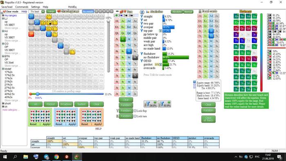The height and width of the screenshot is (161, 286).
Task: Toggle the overpair filter funnel
Action: (142, 27)
